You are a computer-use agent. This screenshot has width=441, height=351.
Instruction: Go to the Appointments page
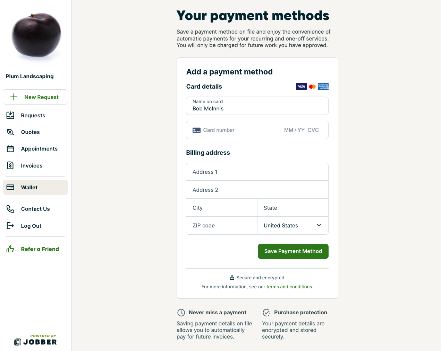click(39, 149)
